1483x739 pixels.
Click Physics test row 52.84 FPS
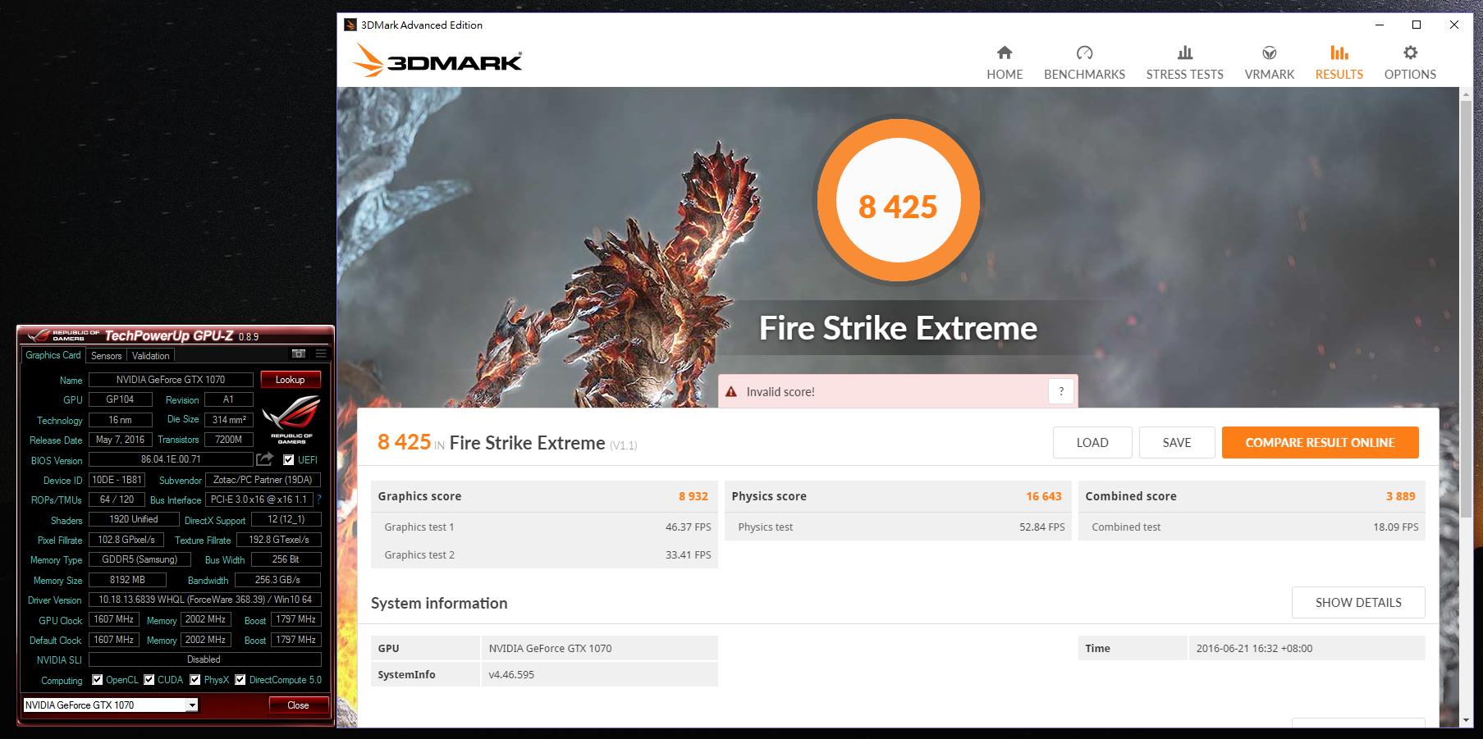(x=899, y=527)
